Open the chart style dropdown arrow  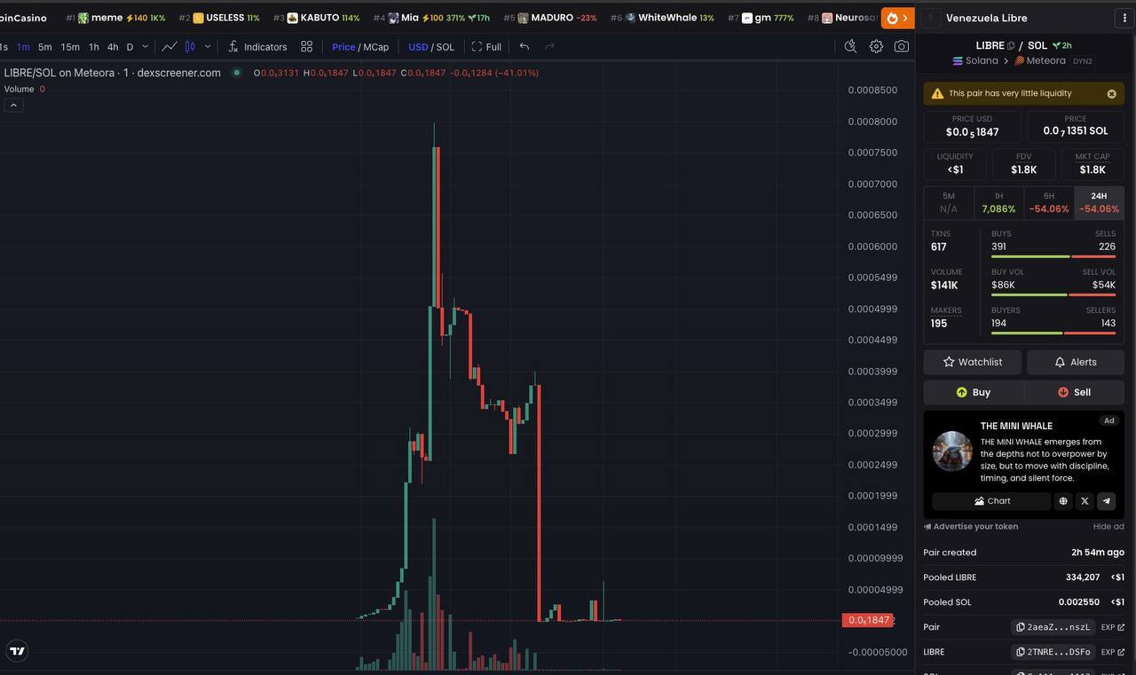pyautogui.click(x=208, y=47)
